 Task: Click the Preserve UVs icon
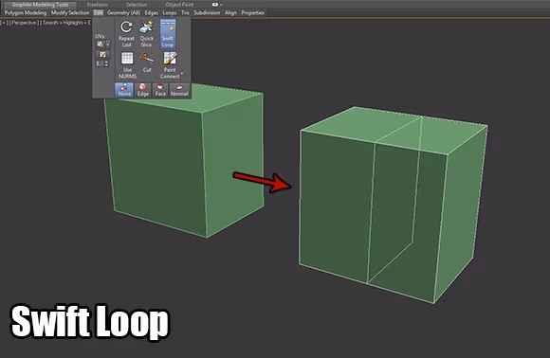[101, 45]
